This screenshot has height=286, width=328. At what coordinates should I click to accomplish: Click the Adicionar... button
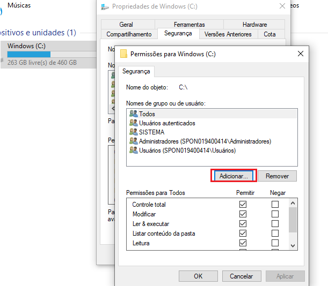click(x=234, y=176)
